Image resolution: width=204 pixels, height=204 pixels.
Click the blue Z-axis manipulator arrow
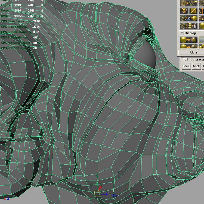tap(115, 195)
